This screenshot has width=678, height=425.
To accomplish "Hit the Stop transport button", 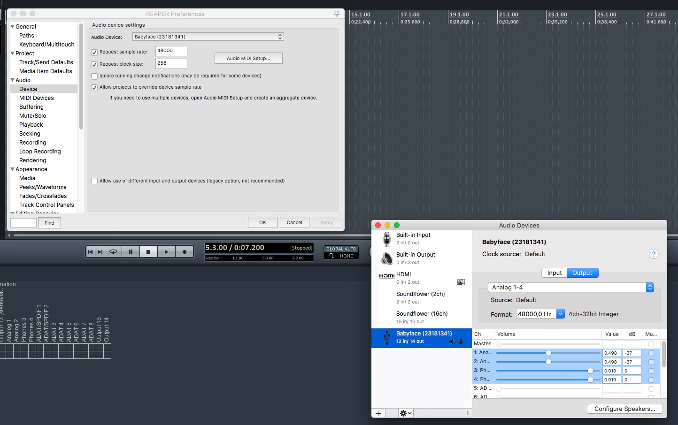I will tap(148, 252).
